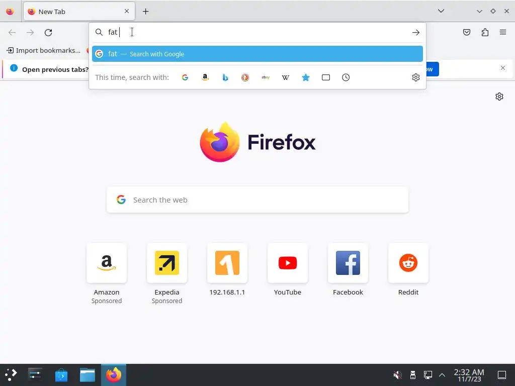Search with DuckDuckGo one-off icon
Image resolution: width=515 pixels, height=386 pixels.
245,77
